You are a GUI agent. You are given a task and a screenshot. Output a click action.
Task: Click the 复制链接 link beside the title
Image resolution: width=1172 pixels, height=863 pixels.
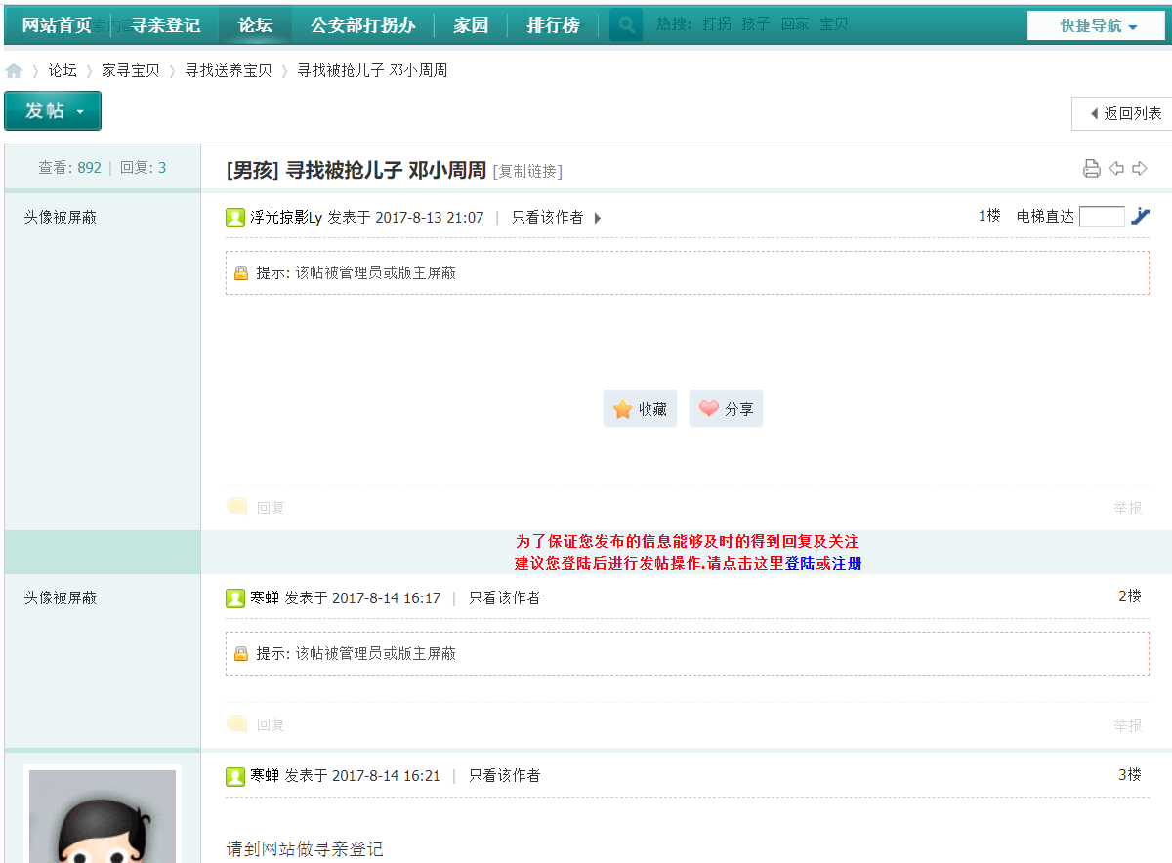(527, 172)
